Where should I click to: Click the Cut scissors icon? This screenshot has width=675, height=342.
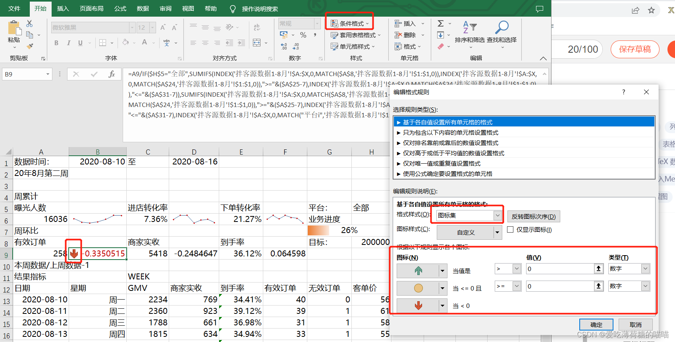pyautogui.click(x=30, y=24)
